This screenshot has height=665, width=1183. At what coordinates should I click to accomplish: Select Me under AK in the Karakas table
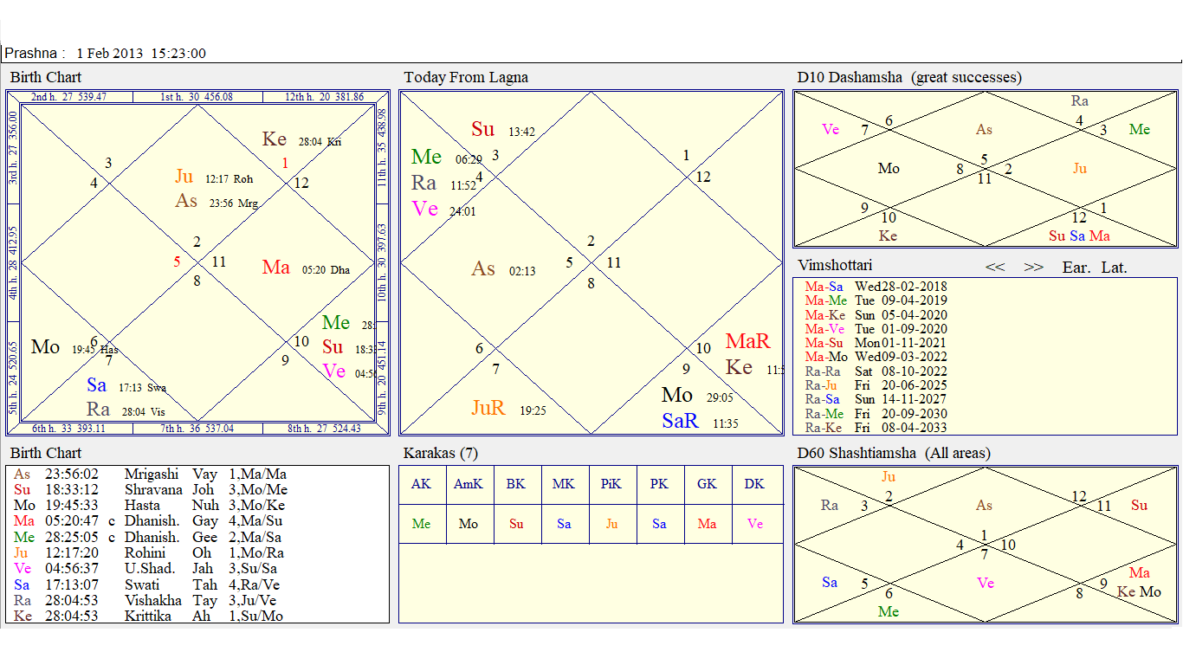coord(421,524)
